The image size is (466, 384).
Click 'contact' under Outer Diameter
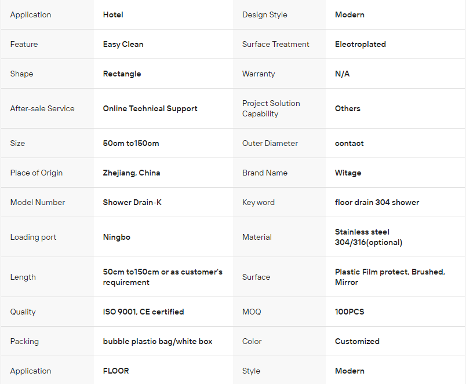[349, 143]
